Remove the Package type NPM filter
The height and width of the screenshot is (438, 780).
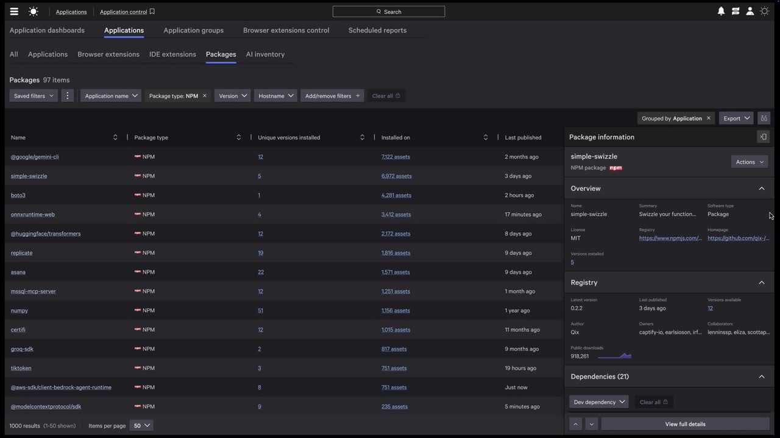click(205, 96)
